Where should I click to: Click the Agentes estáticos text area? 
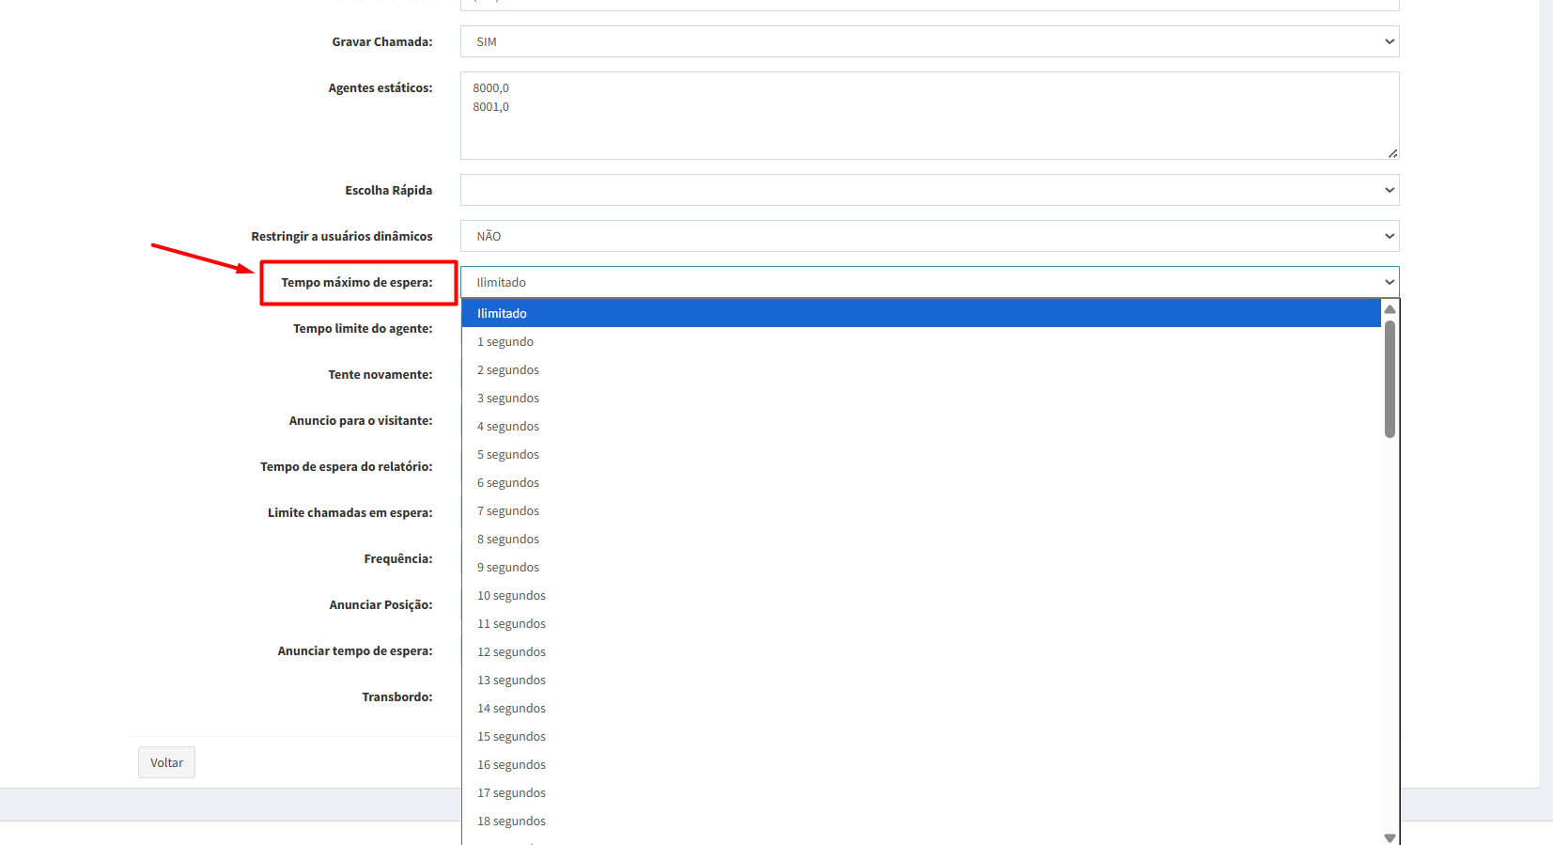click(x=928, y=115)
